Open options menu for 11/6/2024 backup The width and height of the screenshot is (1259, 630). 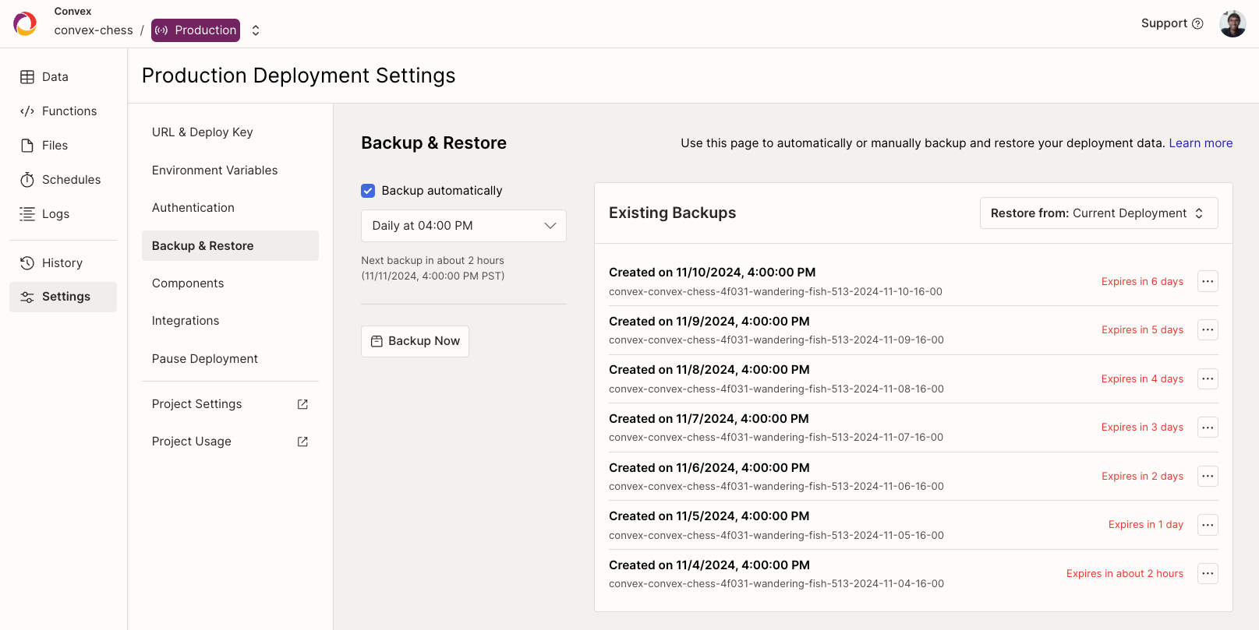tap(1208, 476)
